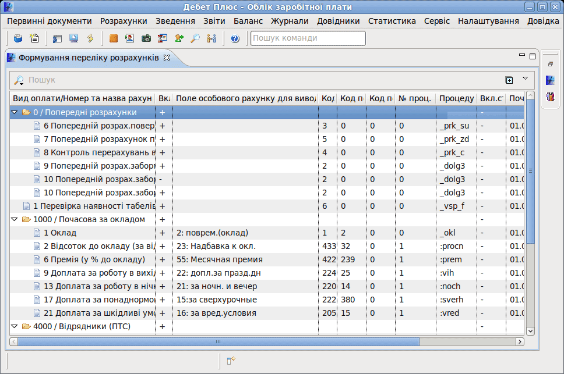The width and height of the screenshot is (564, 374).
Task: Collapse the 0 / Попередні розрахунки group
Action: click(15, 112)
